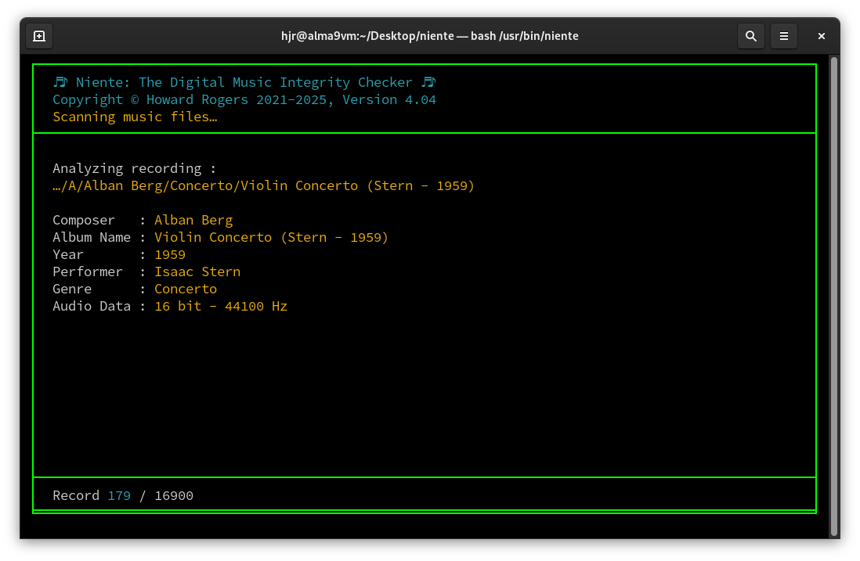
Task: Click the Copyright Howard Rogers version line
Action: point(244,99)
